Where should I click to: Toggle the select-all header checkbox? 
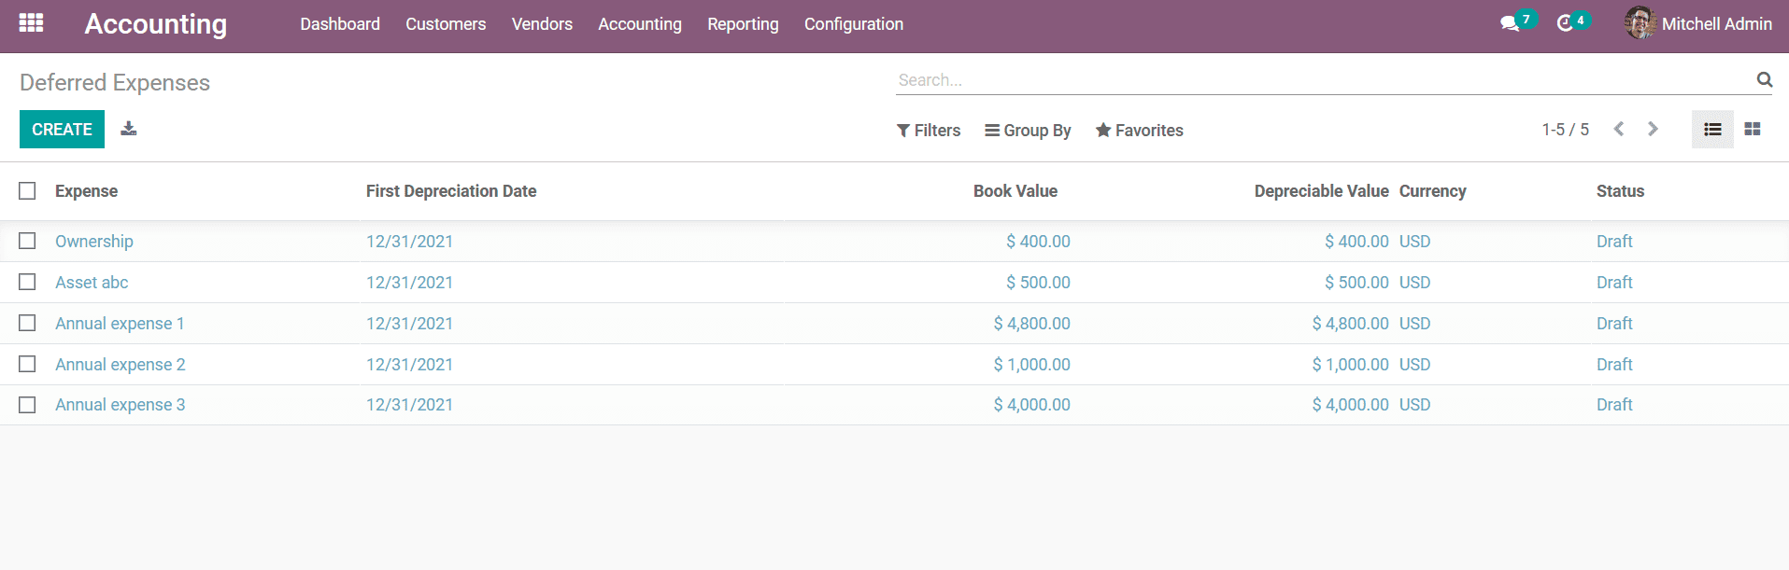point(27,190)
